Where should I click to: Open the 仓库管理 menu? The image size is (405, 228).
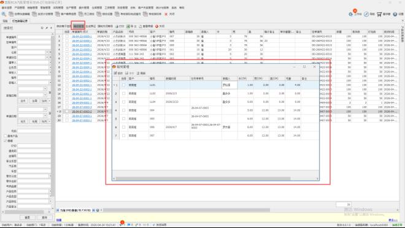[97, 8]
